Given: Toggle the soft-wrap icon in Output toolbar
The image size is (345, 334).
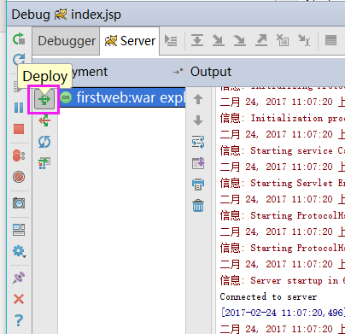Looking at the screenshot, I should [198, 142].
